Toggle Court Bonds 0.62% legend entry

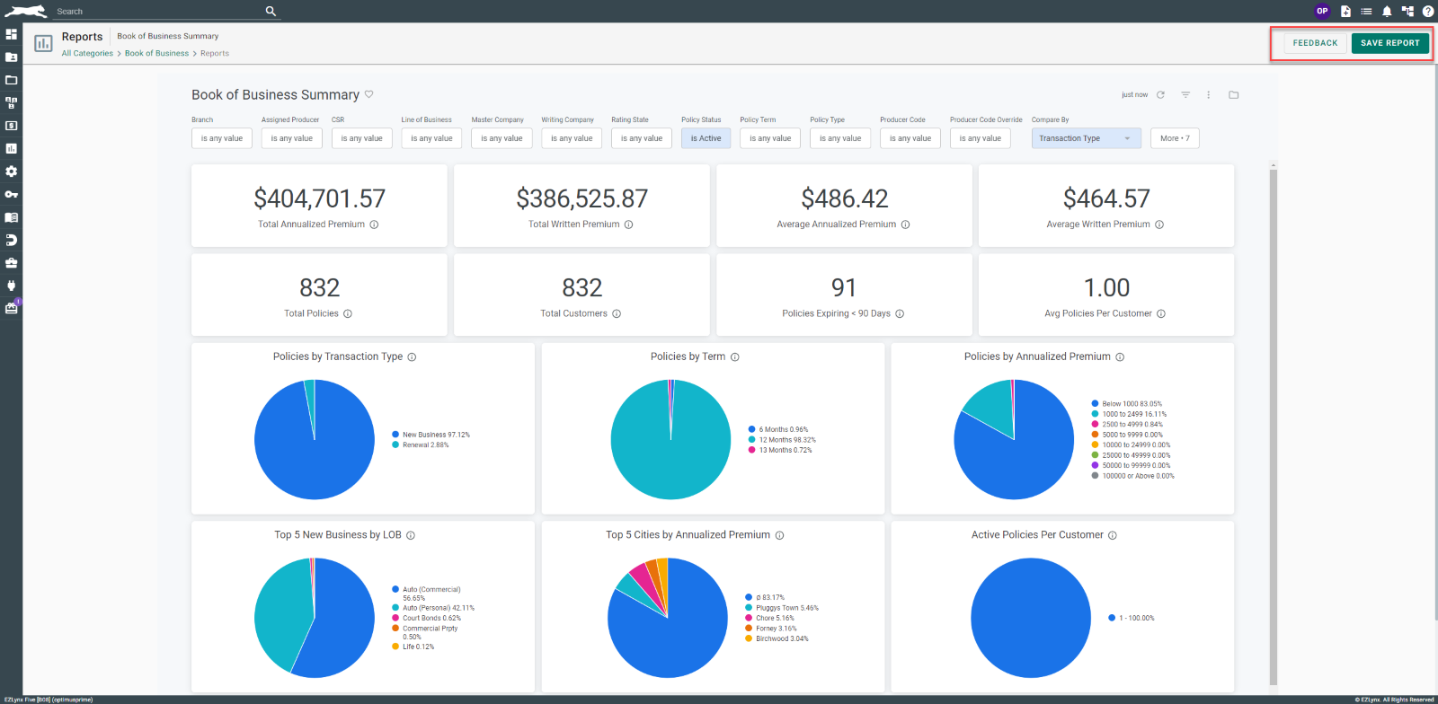[426, 618]
